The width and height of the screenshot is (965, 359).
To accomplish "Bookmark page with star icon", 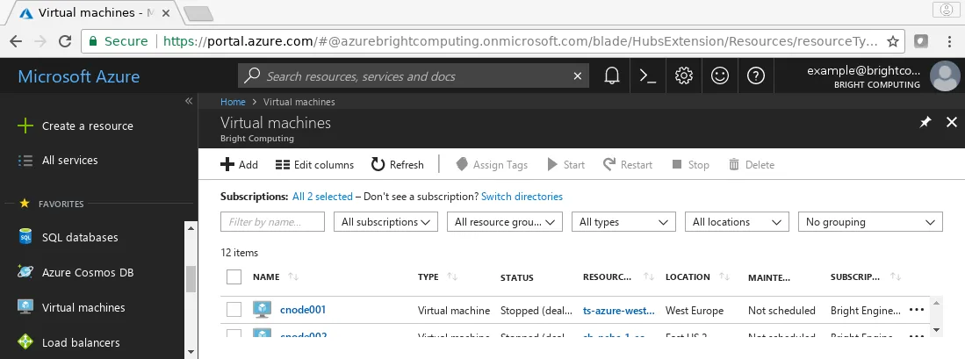I will [x=893, y=41].
